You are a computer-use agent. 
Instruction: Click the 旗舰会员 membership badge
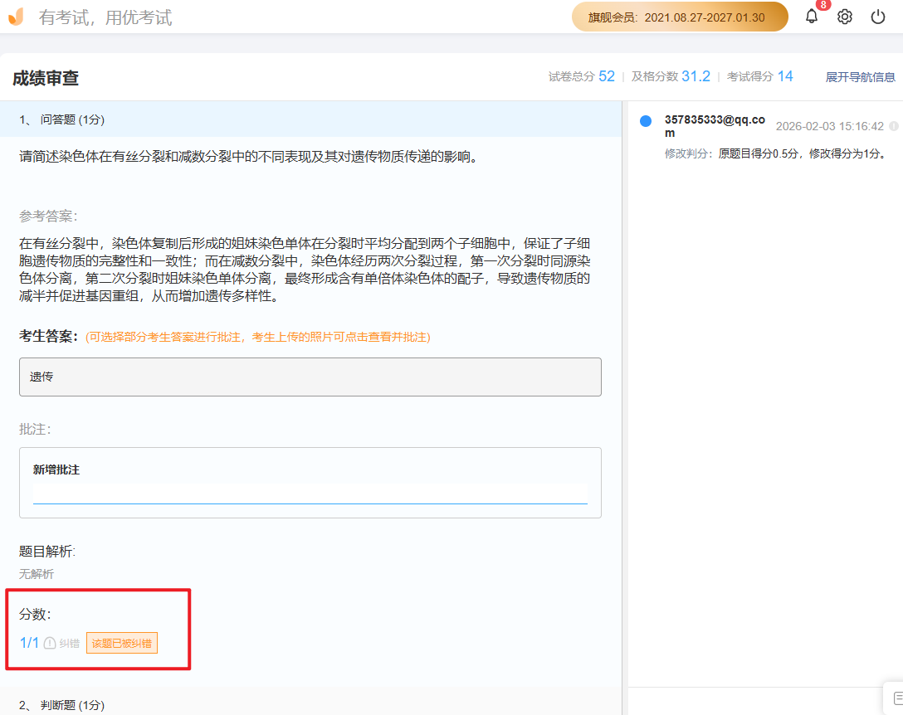pyautogui.click(x=680, y=17)
